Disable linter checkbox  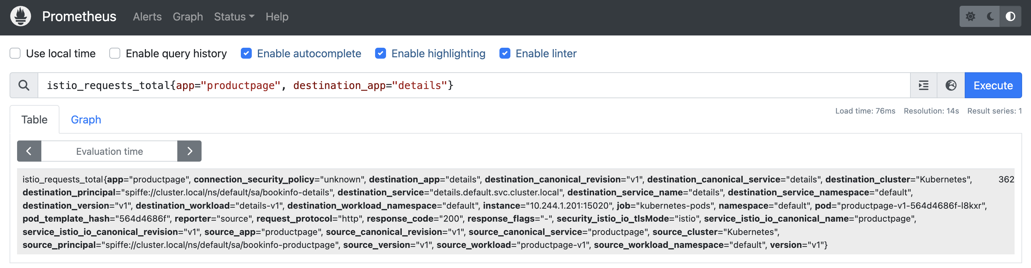pos(505,53)
